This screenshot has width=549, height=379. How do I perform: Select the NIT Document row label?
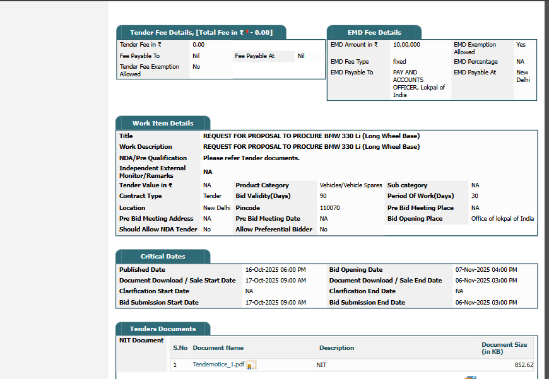pos(141,340)
